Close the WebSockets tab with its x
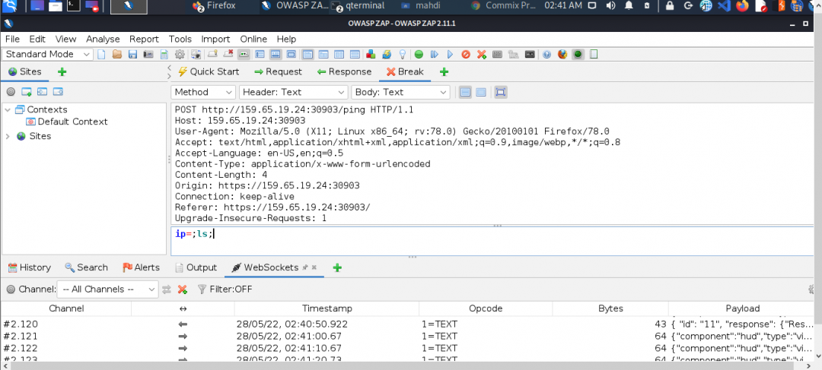 click(314, 267)
